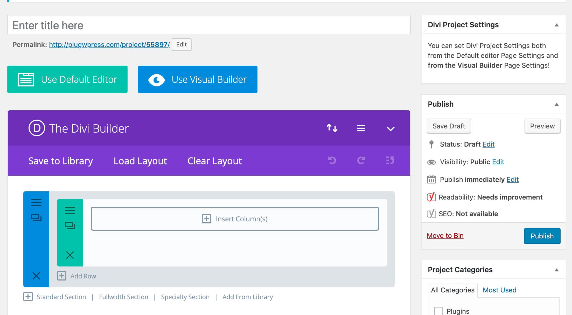Click the publish calendar icon
Viewport: 572px width, 315px height.
click(x=431, y=179)
